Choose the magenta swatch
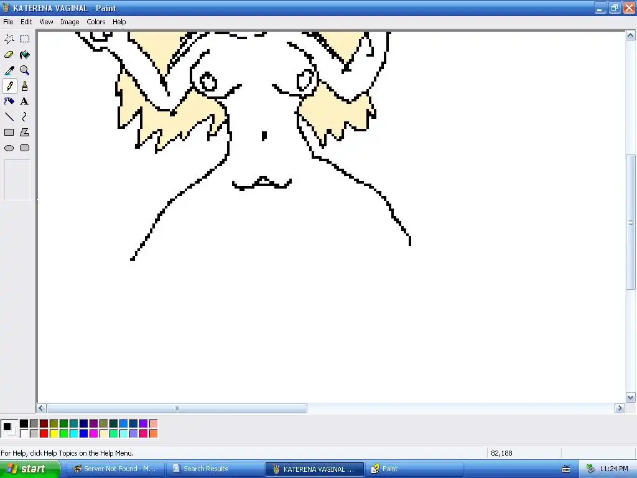 pos(93,433)
